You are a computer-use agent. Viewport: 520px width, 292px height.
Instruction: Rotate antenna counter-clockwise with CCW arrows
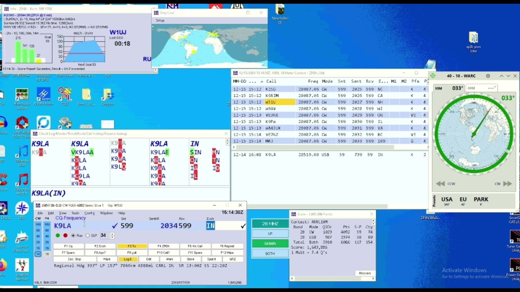[x=440, y=184]
